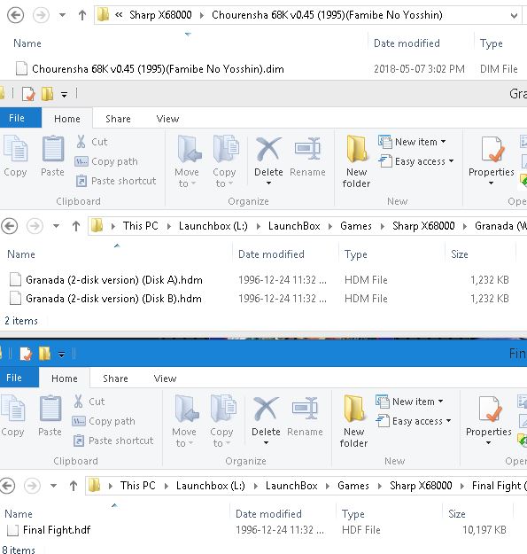Go back in Chourensha window

[16, 15]
